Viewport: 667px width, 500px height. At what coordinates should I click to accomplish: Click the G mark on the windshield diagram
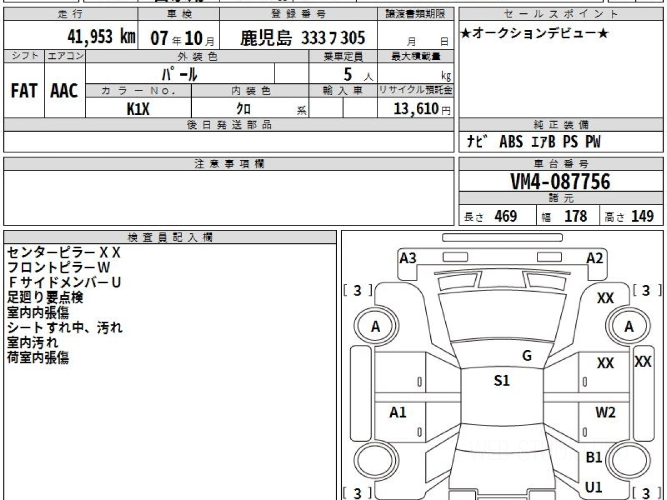pos(527,356)
